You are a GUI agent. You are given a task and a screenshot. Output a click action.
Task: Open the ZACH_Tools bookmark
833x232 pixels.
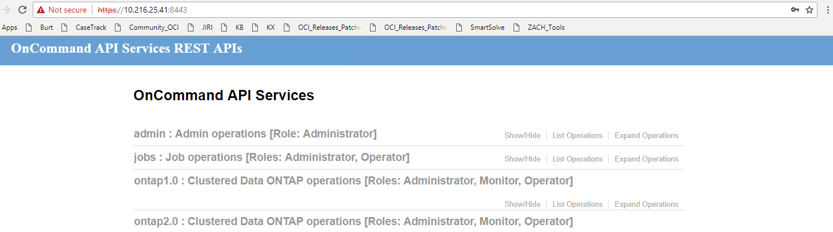(546, 27)
